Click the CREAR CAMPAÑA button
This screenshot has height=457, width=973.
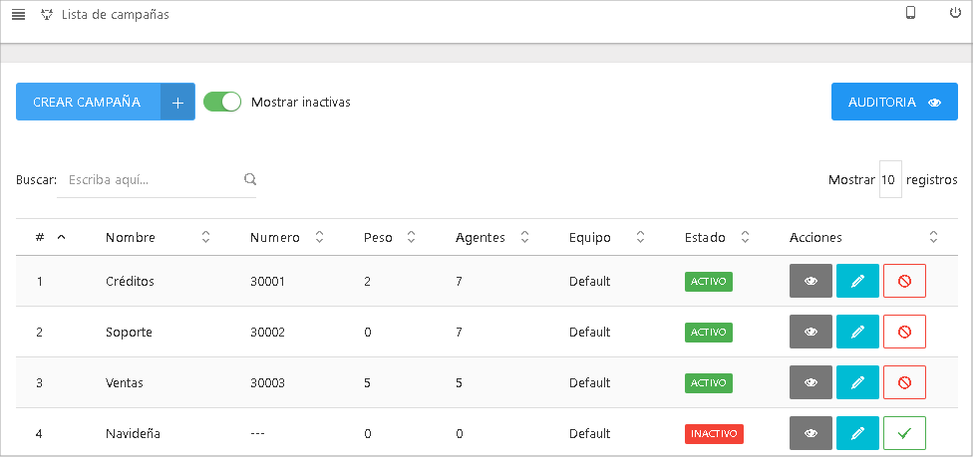coord(88,102)
